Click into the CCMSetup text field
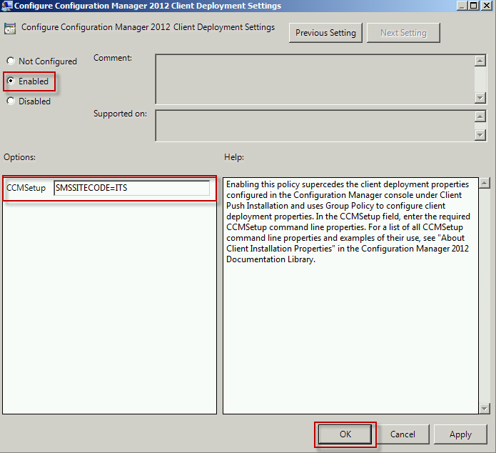496x453 pixels. (131, 188)
